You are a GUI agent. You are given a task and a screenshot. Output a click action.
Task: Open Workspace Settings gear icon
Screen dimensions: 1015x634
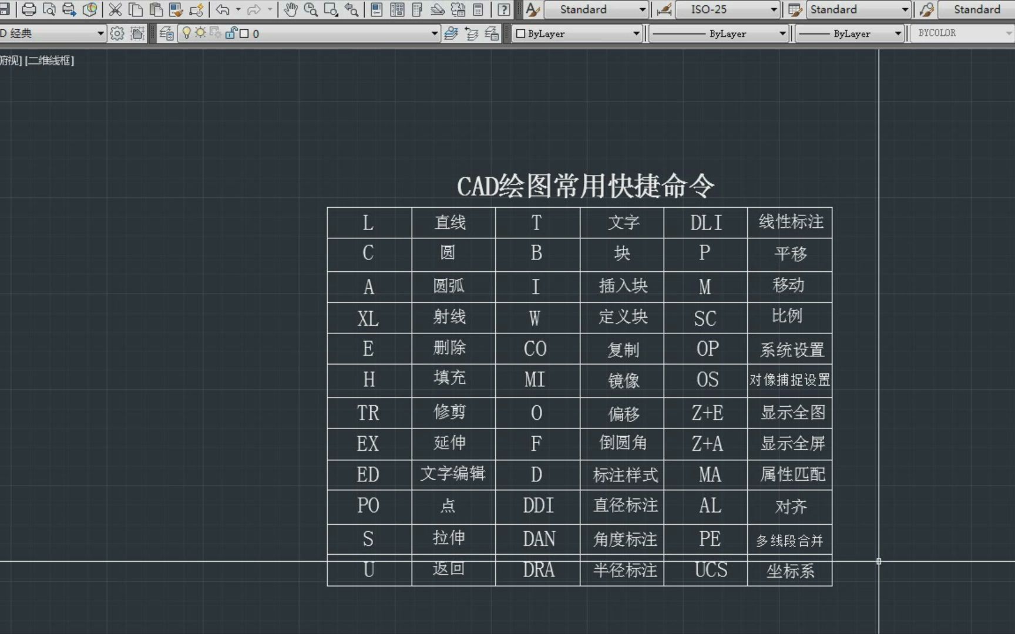tap(117, 33)
